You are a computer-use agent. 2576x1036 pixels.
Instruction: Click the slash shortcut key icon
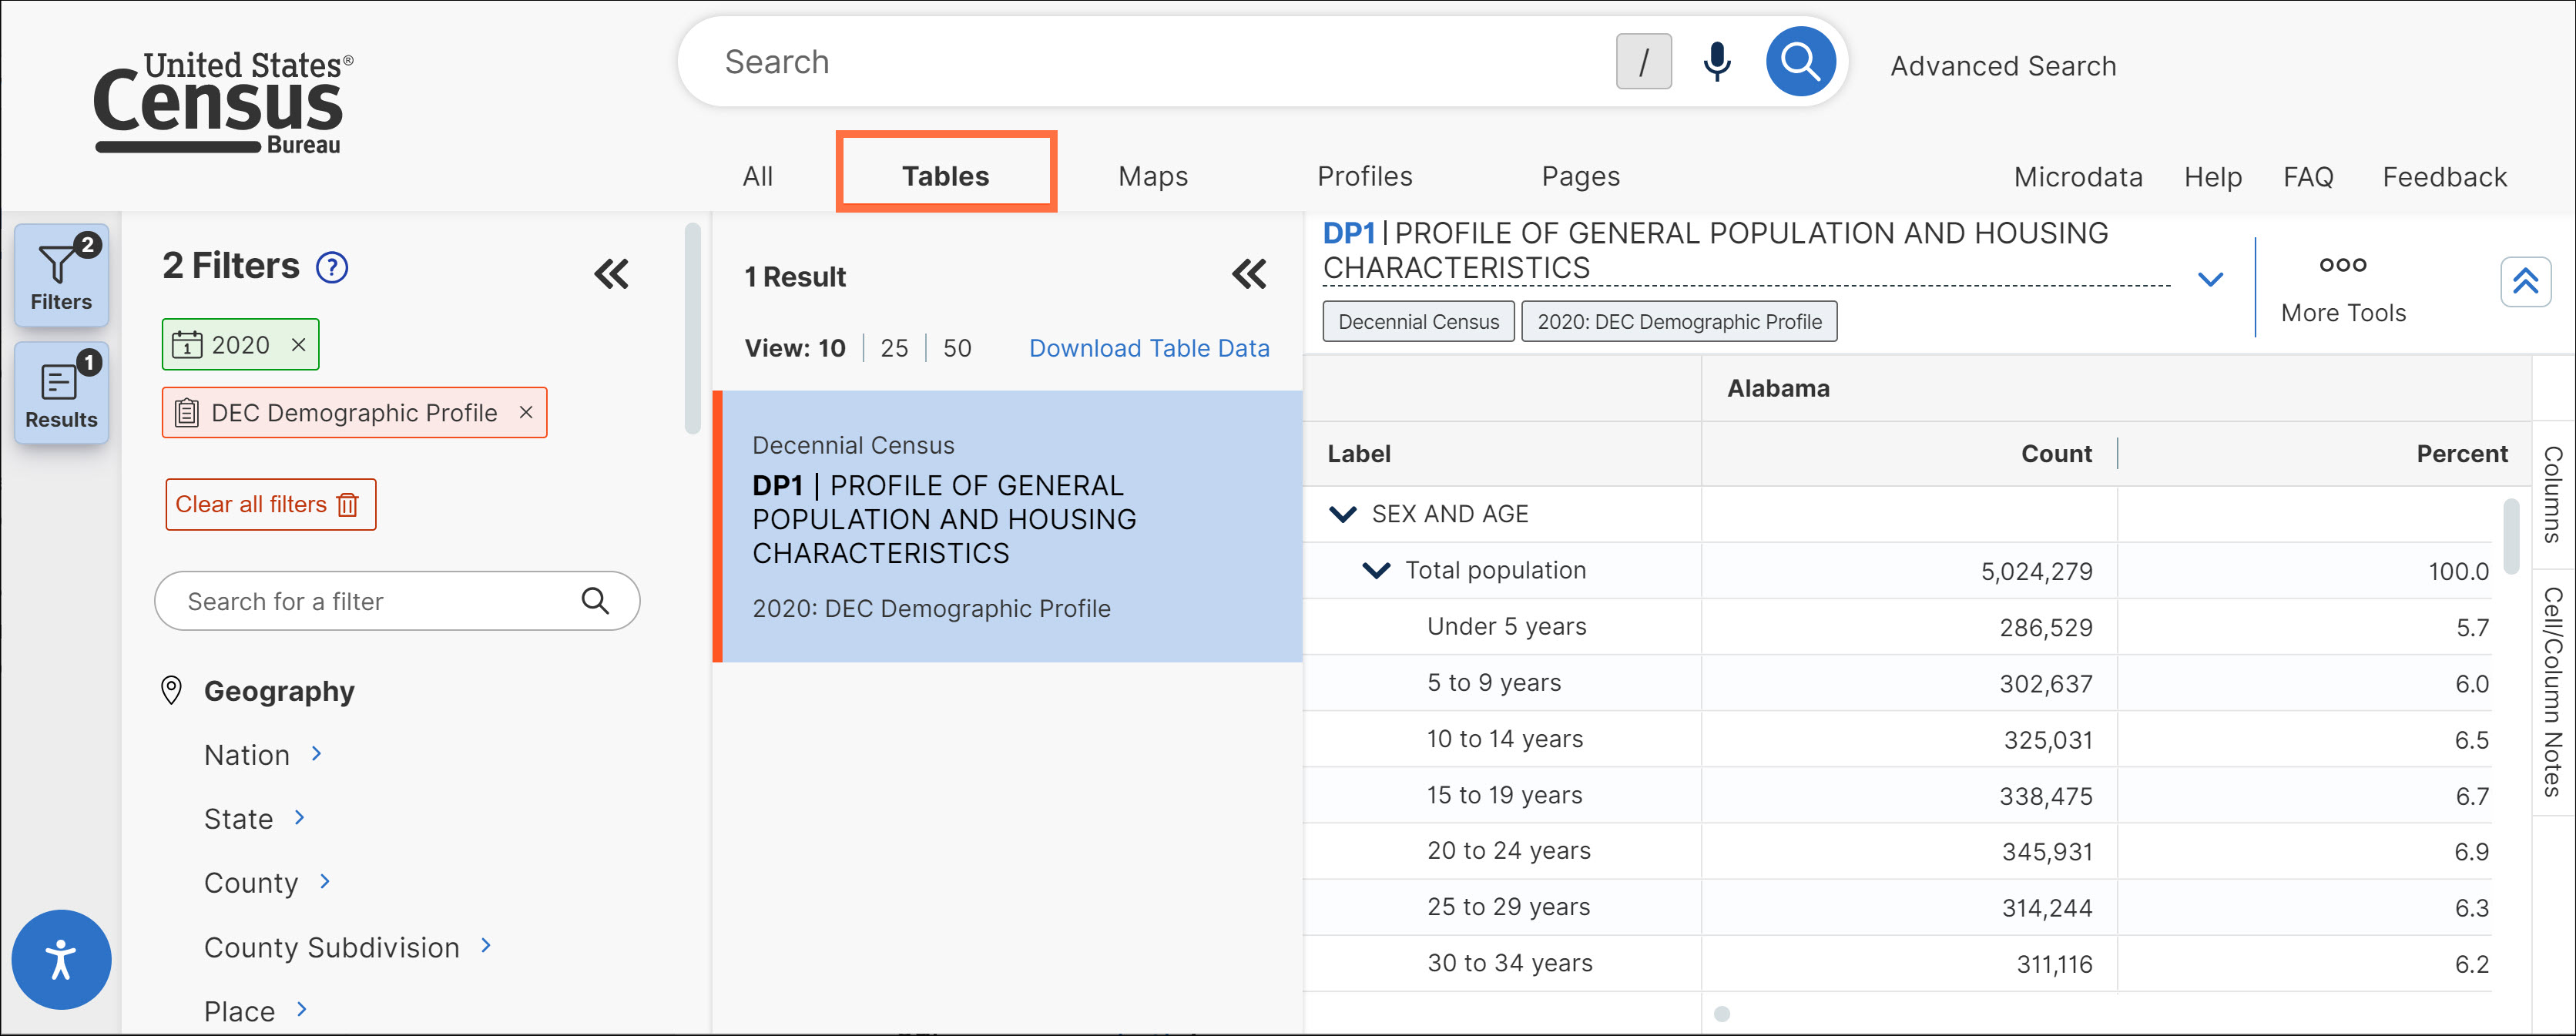coord(1643,62)
